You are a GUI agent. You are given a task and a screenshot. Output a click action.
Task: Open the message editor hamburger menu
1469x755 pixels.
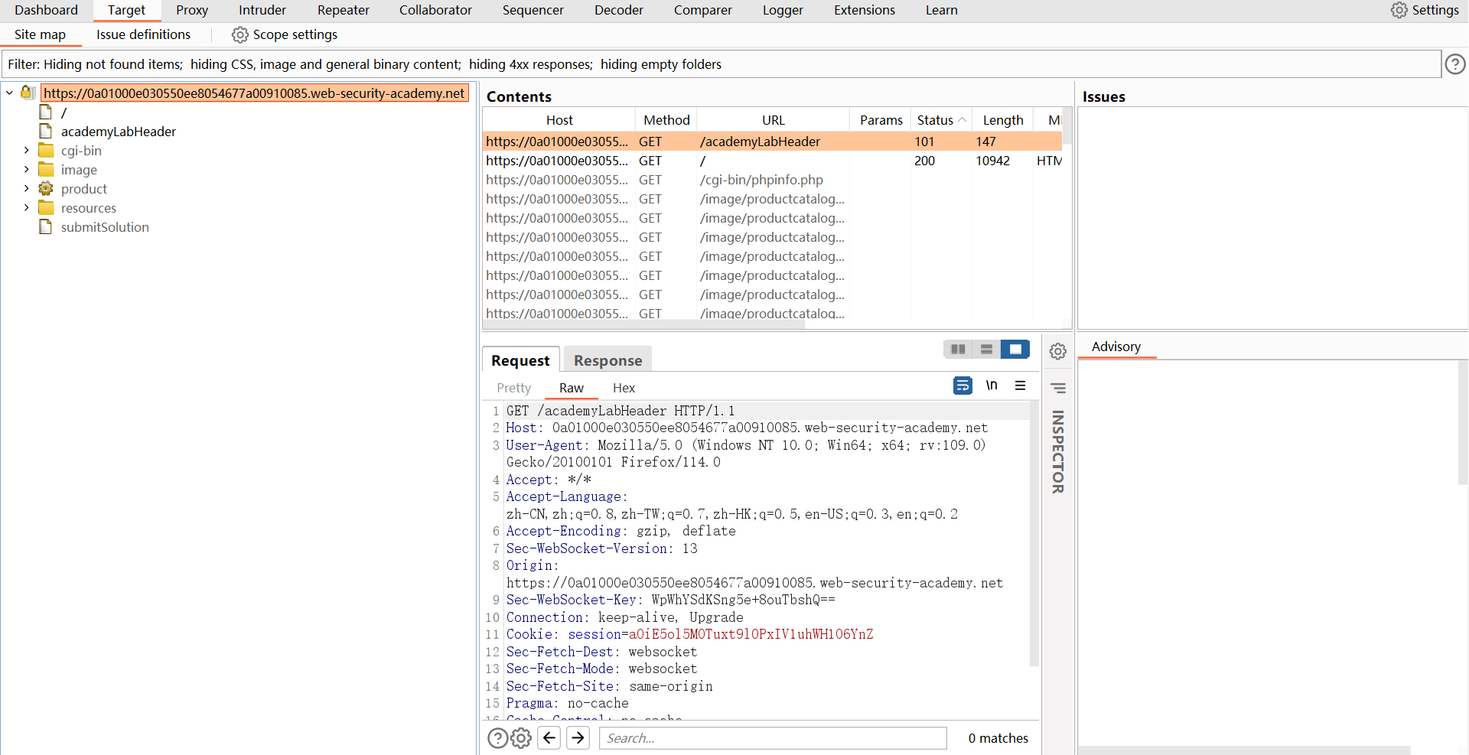[x=1020, y=386]
